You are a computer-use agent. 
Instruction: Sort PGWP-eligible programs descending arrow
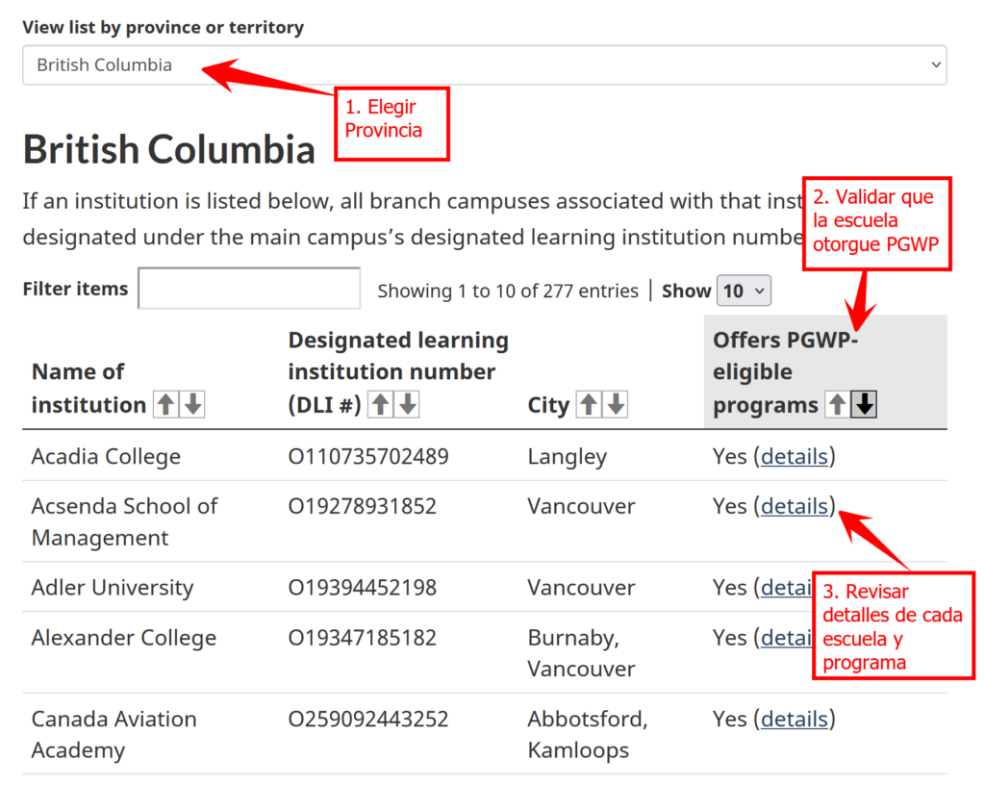pos(865,405)
